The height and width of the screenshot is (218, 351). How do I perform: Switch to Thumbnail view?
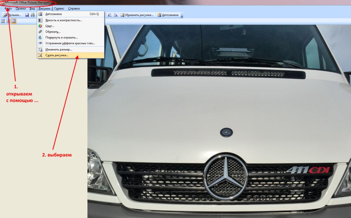3,21
